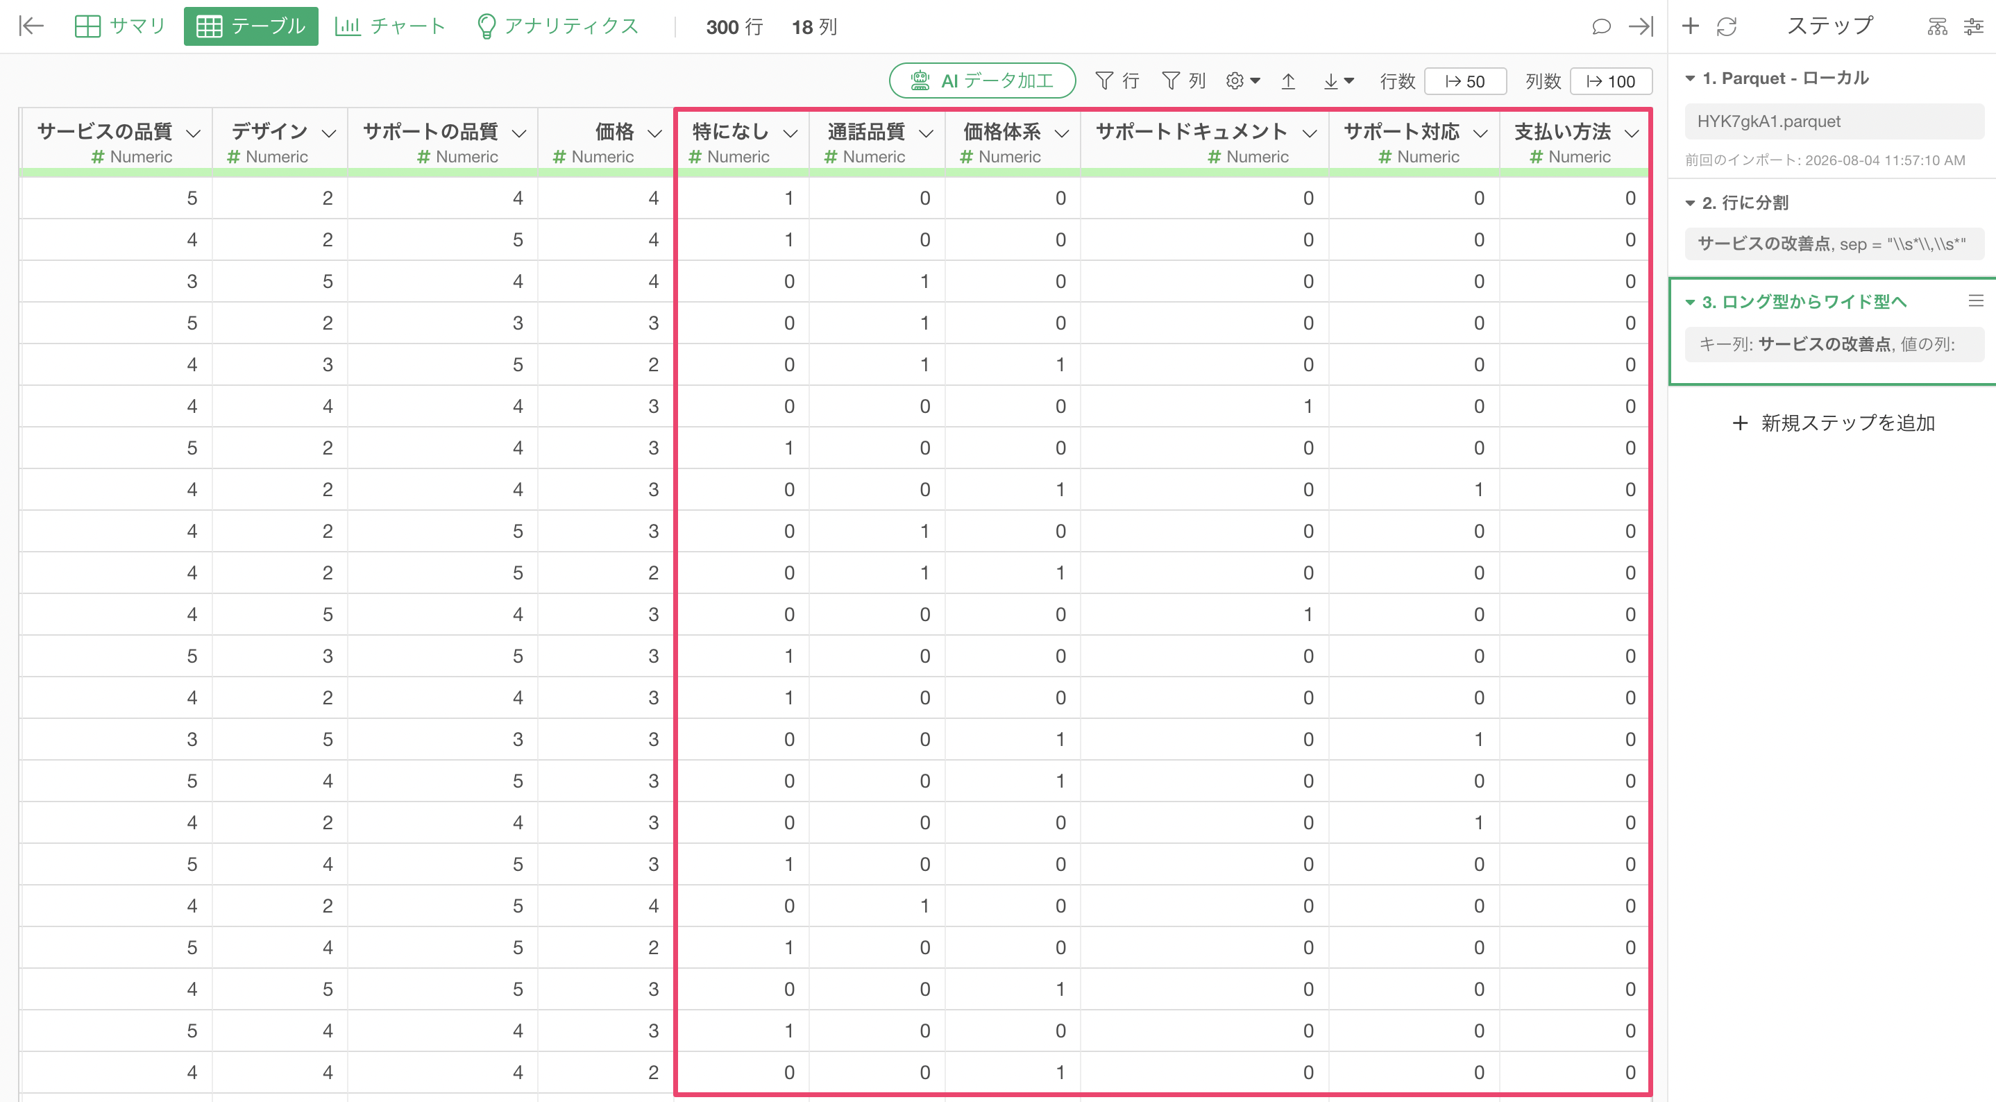Viewport: 1996px width, 1102px height.
Task: Click the 300 行 row count text
Action: pos(734,27)
